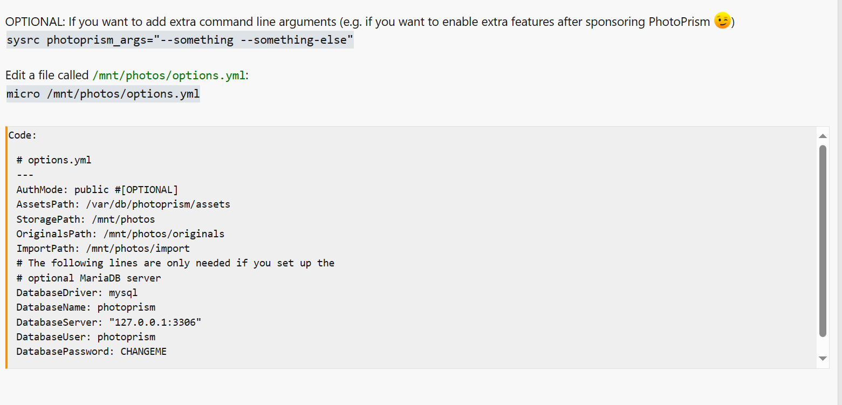Click the DatabaseDriver: mysql line
The height and width of the screenshot is (405, 842).
point(77,293)
